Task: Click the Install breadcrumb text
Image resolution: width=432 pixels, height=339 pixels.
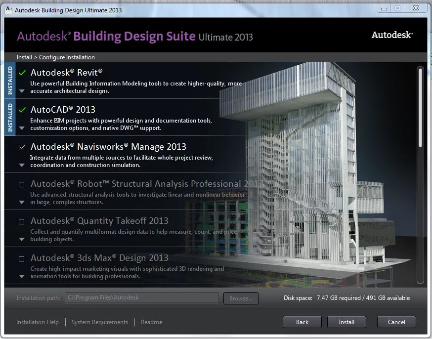Action: pyautogui.click(x=24, y=57)
